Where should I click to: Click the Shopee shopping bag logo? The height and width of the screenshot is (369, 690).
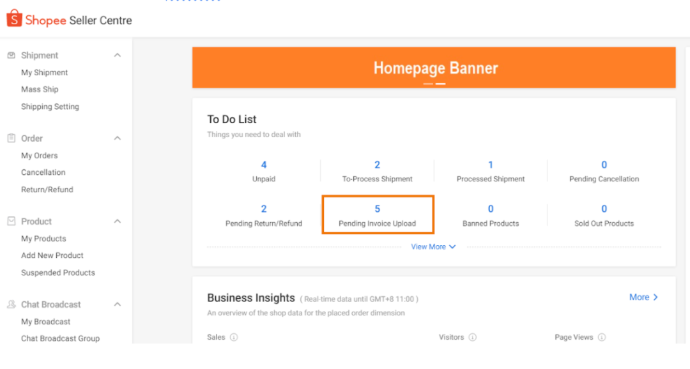[14, 19]
